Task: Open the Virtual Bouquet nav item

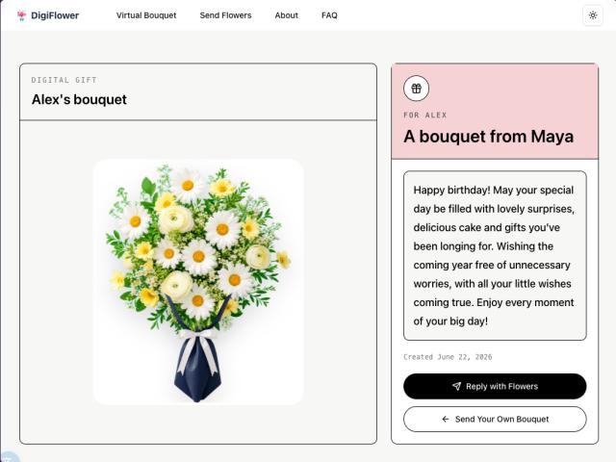Action: [146, 15]
